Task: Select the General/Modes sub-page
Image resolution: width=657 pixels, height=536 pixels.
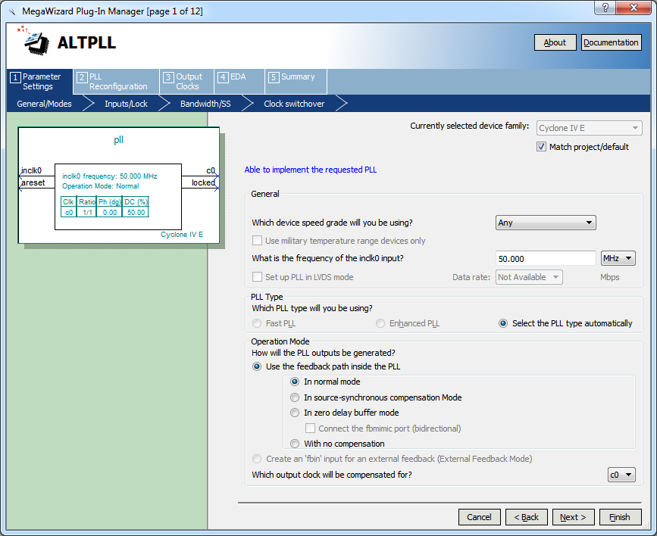Action: (x=44, y=104)
